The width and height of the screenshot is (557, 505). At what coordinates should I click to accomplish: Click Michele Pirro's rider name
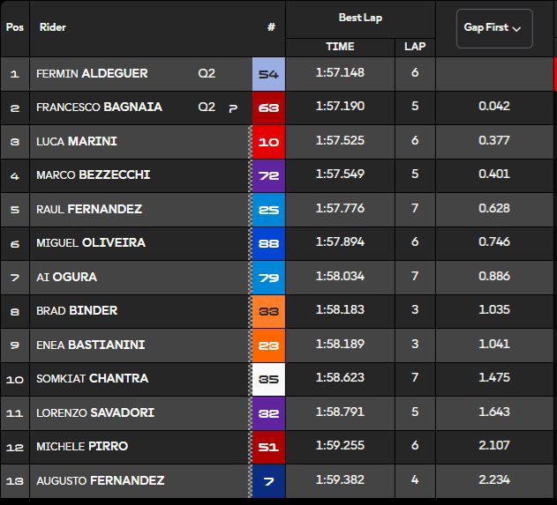point(82,447)
